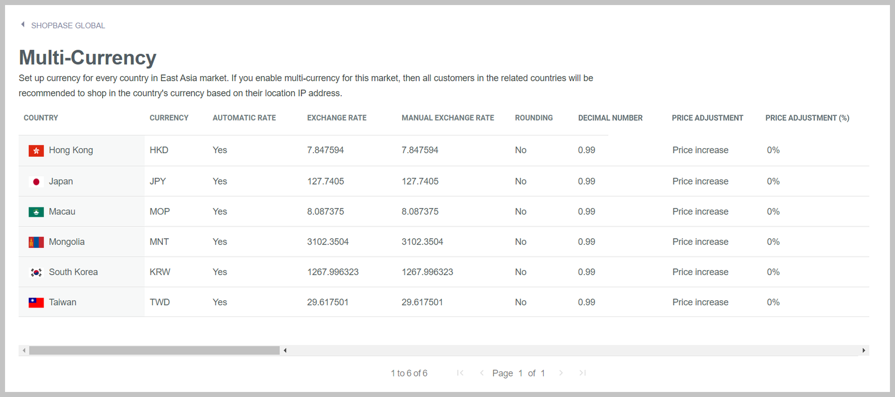This screenshot has height=397, width=895.
Task: Select the Macau country cell
Action: [x=82, y=211]
